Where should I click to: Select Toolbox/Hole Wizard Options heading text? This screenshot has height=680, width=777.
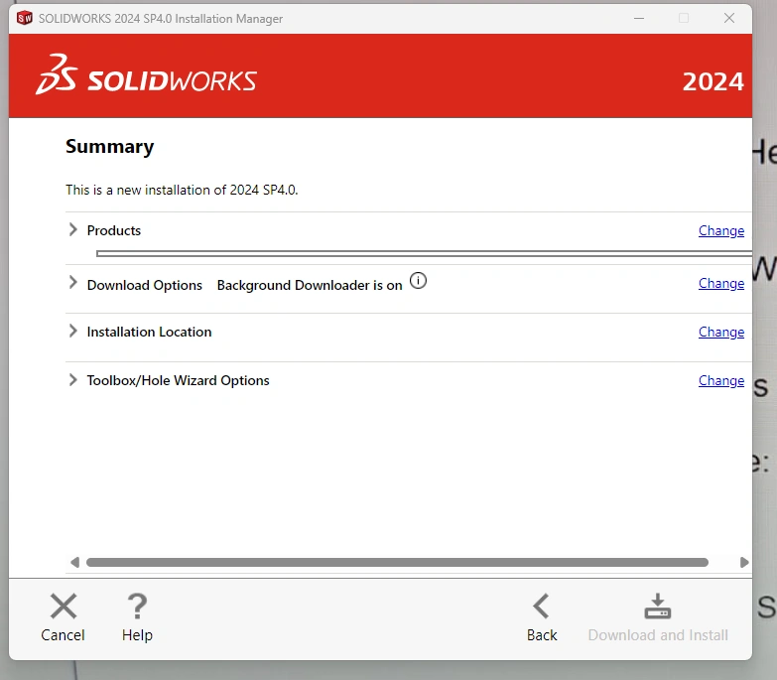pos(179,380)
